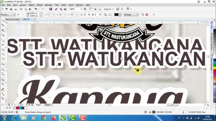Click the Import icon
This screenshot has height=121, width=216.
pyautogui.click(x=56, y=9)
